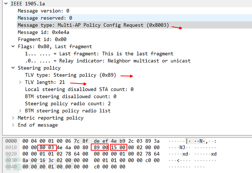Select 'Steering policy radio count: 2' row
This screenshot has width=252, height=173.
pos(68,104)
